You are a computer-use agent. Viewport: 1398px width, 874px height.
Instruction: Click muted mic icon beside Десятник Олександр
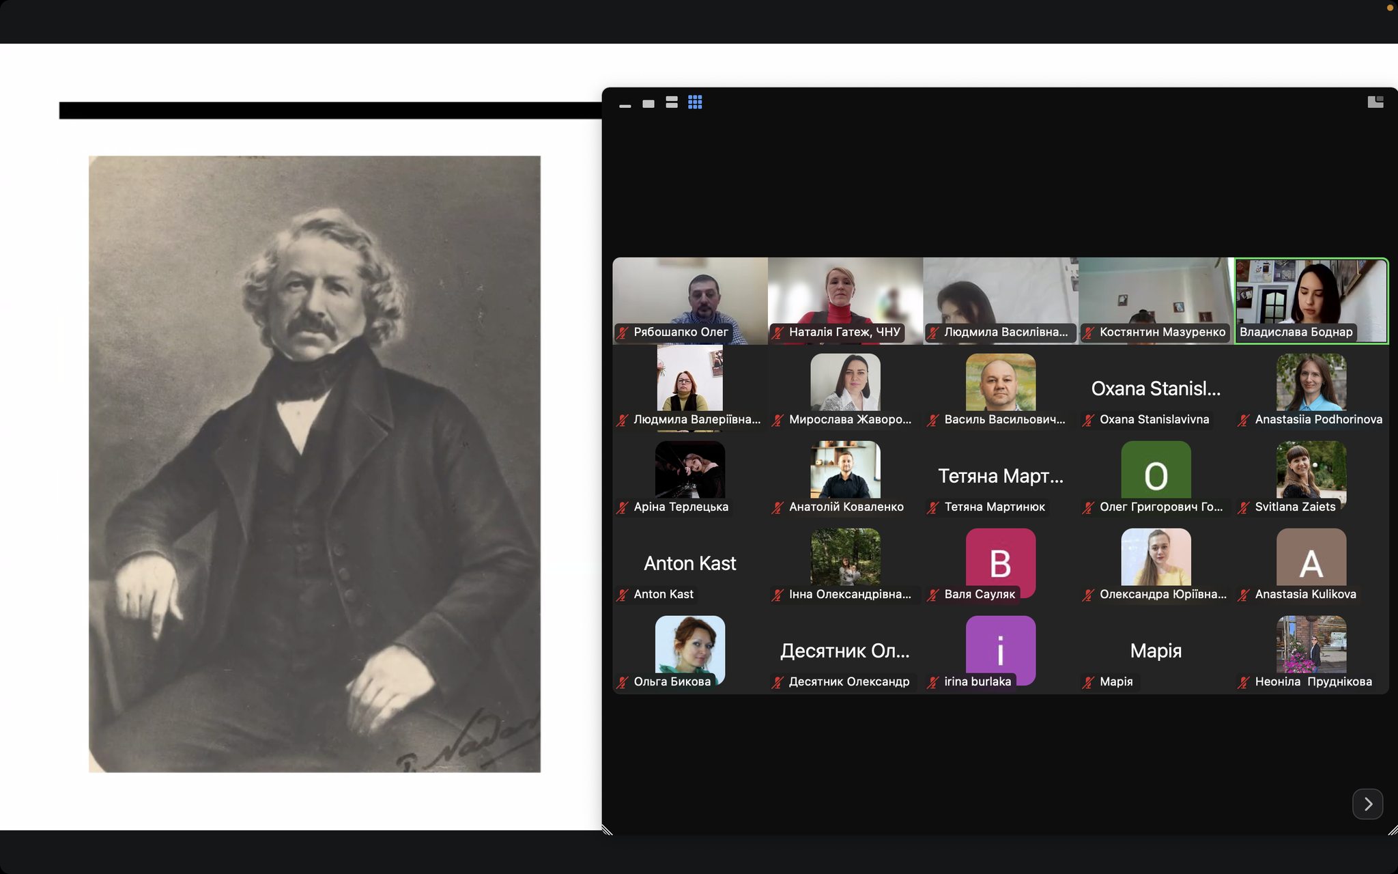coord(778,682)
